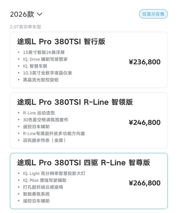Click the 15英寸智能2K悬浮屏 feature item
Image resolution: width=179 pixels, height=213 pixels.
44,52
